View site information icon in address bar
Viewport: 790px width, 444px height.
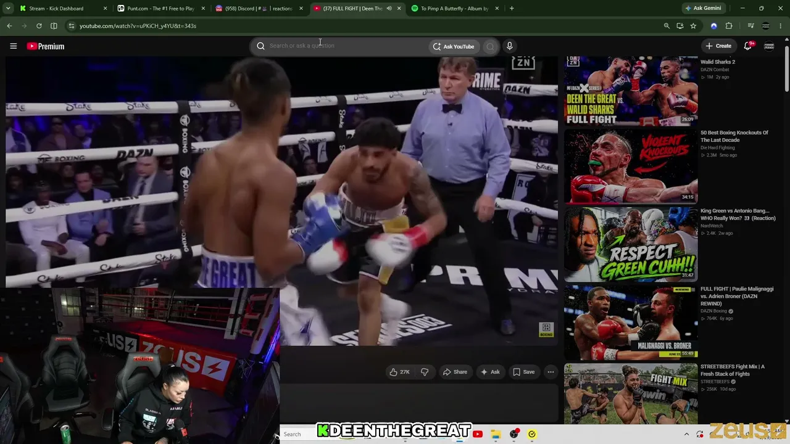[x=72, y=26]
